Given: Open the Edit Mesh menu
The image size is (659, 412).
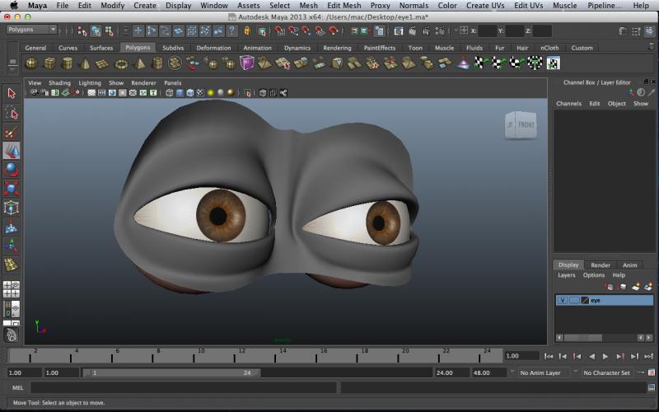Looking at the screenshot, I should tap(344, 6).
